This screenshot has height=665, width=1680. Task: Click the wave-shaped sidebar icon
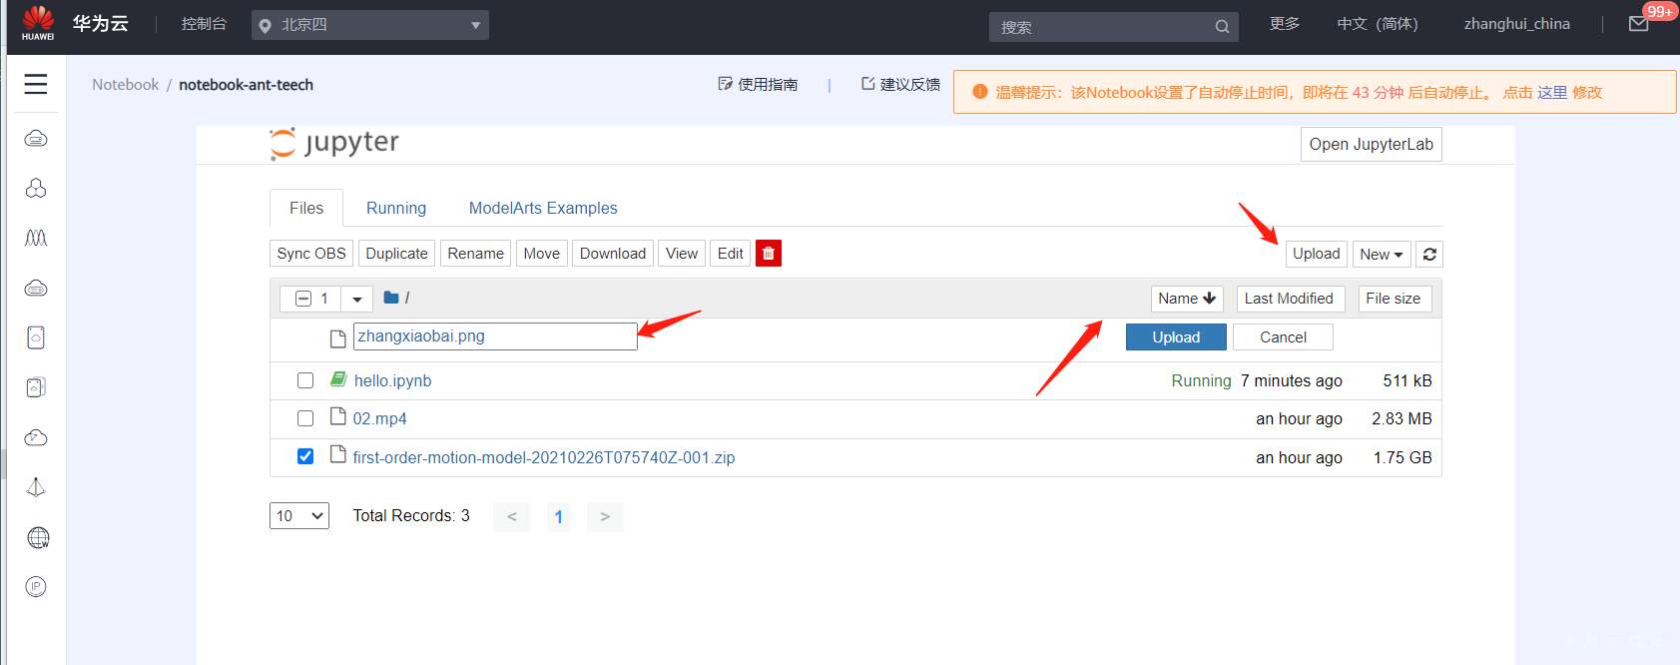(x=36, y=238)
